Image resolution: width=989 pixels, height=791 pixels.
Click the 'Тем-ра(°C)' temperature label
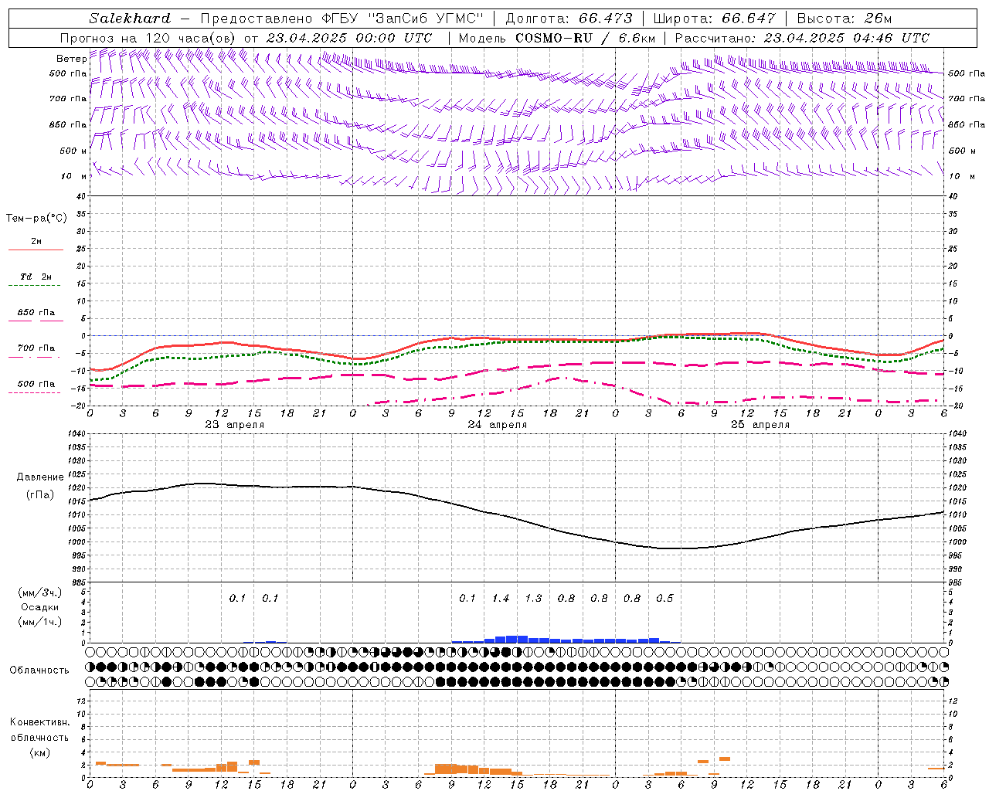pos(36,219)
